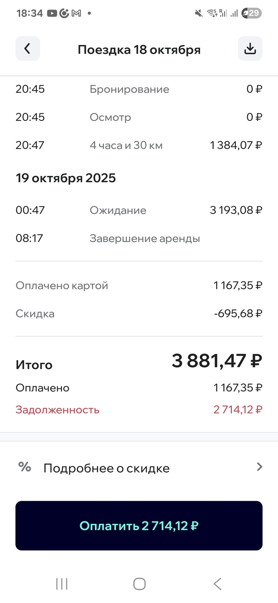
Task: Tap the Wi-Fi status icon
Action: click(211, 13)
